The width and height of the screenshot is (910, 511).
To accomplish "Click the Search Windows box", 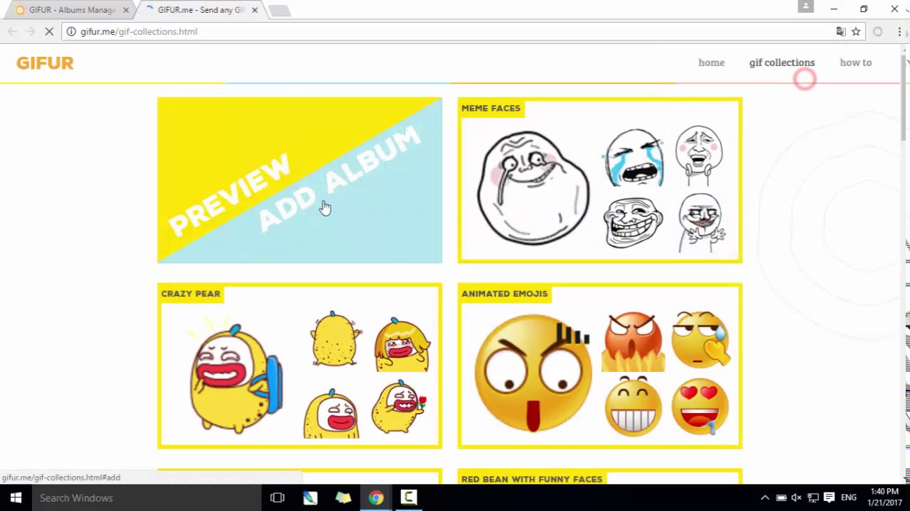I will (146, 498).
